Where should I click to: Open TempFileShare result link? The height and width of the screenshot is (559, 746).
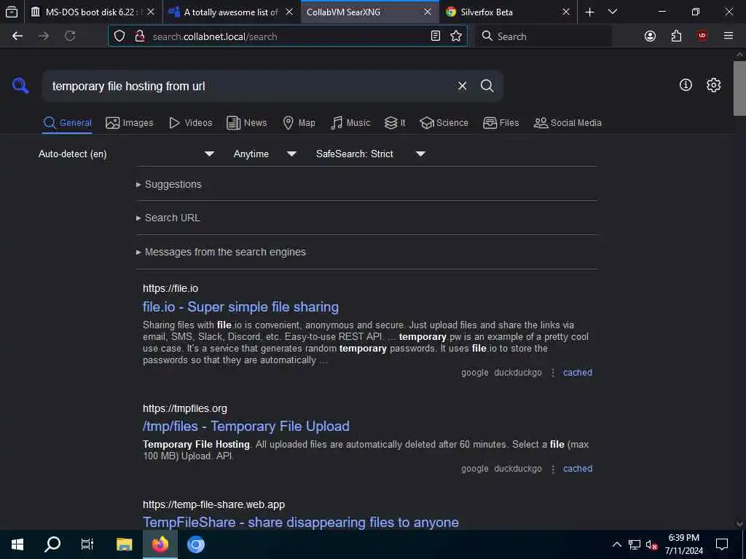pyautogui.click(x=301, y=522)
